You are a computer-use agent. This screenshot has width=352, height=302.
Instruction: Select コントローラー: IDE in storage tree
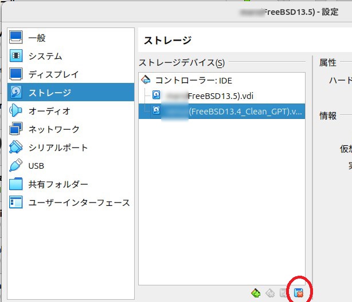coord(222,80)
